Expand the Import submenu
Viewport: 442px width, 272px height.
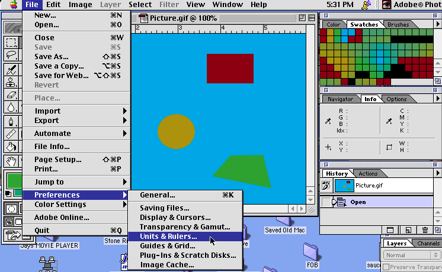pos(76,111)
